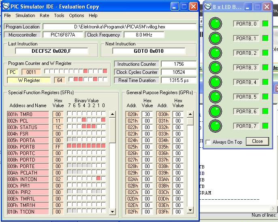Toggle bit 7 of the PORTC register
This screenshot has width=278, height=222.
coord(69,152)
